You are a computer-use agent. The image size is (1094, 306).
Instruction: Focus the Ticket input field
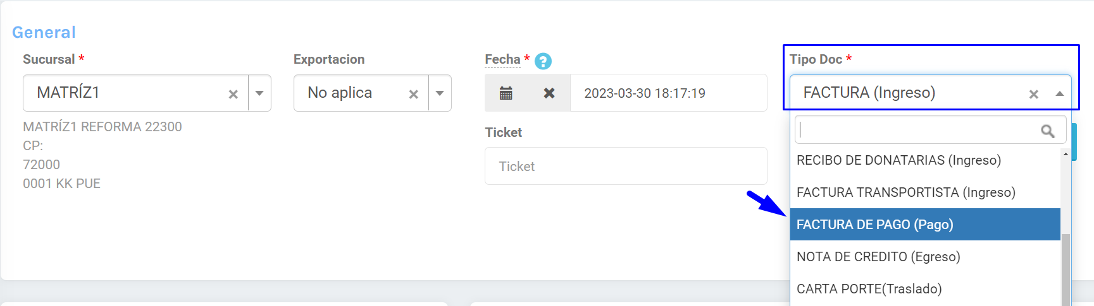tap(625, 166)
